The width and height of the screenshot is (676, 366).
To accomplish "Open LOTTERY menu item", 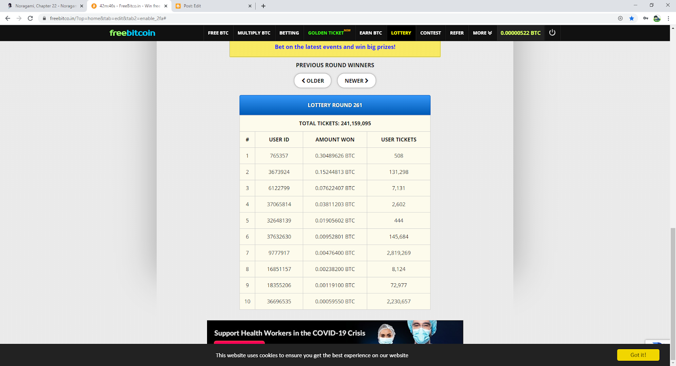I will pyautogui.click(x=401, y=33).
